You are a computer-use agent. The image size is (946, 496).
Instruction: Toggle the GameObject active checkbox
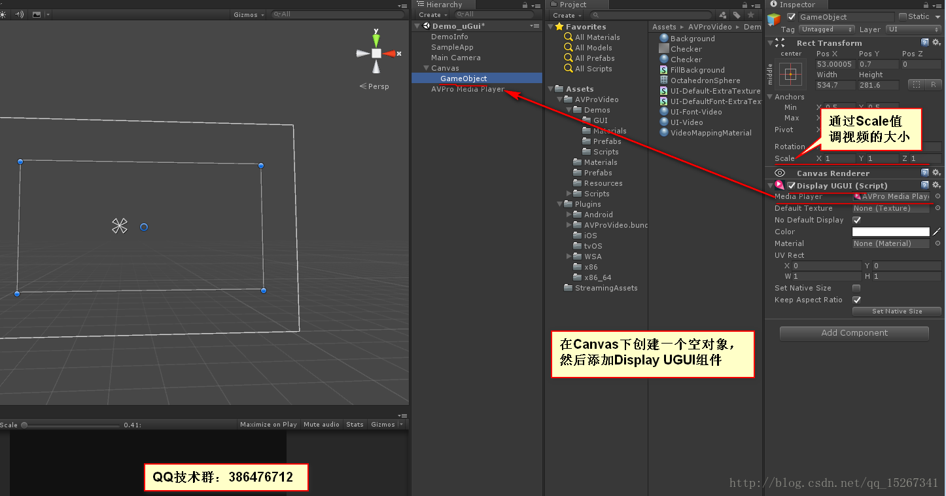coord(792,17)
